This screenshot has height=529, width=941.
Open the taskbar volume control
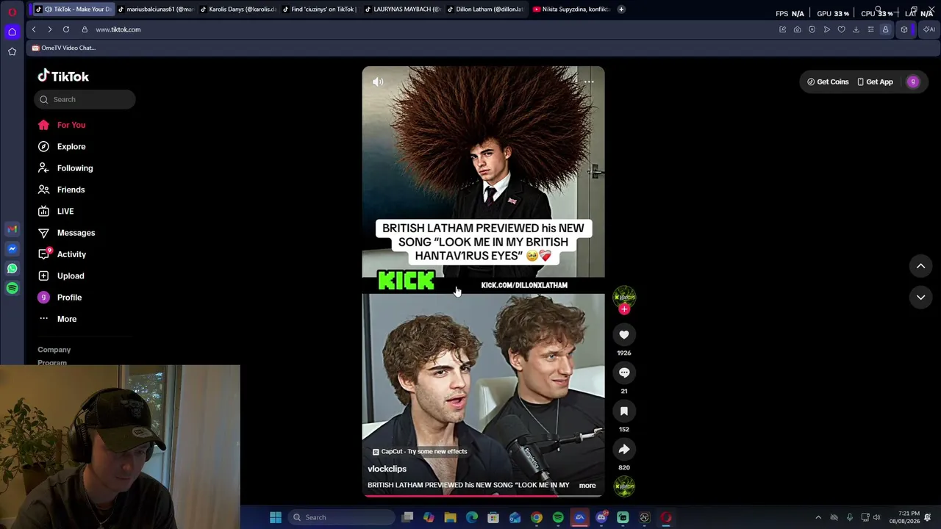(876, 517)
